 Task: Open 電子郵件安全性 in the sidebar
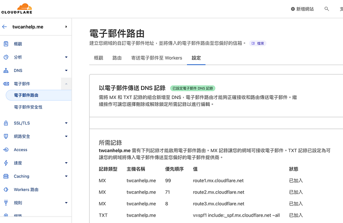tap(28, 107)
